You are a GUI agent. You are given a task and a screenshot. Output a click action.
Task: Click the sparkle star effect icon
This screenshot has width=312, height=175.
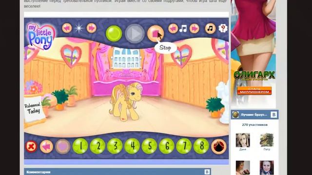click(x=79, y=28)
